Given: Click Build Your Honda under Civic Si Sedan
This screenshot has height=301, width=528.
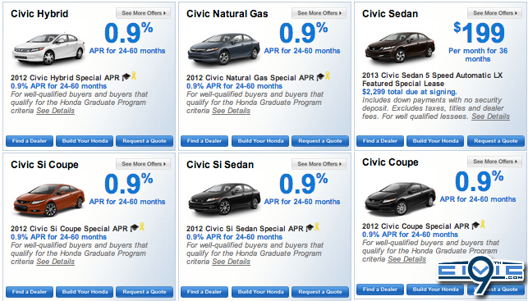Looking at the screenshot, I should coord(260,292).
